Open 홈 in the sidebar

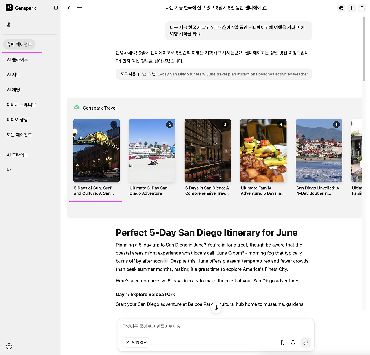[x=9, y=25]
